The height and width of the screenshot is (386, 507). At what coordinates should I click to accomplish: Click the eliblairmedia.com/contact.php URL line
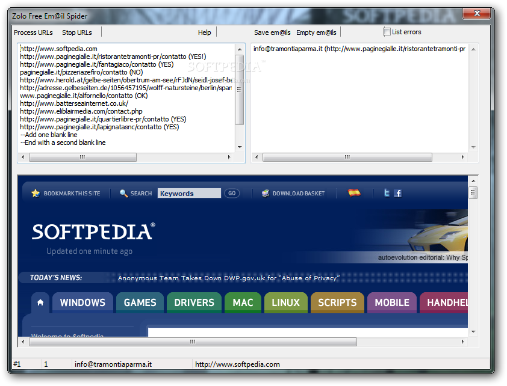click(81, 111)
